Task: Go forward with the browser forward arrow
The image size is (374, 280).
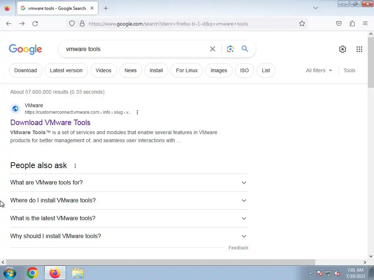Action: (22, 24)
